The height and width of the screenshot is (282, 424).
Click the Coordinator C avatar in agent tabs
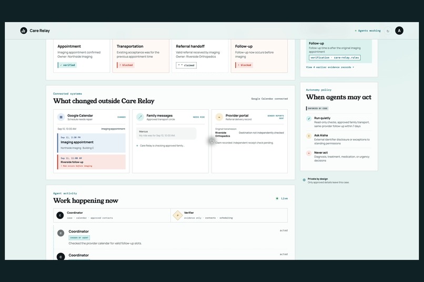point(60,215)
